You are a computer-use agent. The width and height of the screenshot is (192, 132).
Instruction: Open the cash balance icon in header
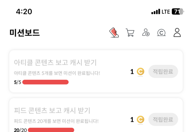tap(161, 32)
